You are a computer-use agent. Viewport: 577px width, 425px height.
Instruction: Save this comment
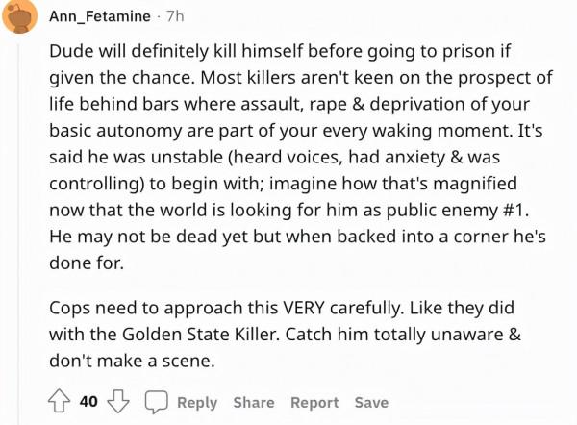(x=371, y=402)
